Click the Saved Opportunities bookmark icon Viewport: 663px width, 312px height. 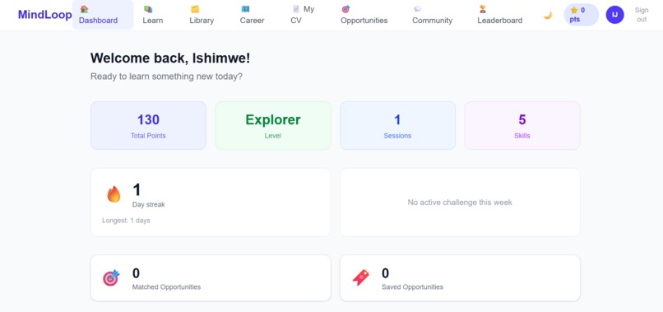360,277
